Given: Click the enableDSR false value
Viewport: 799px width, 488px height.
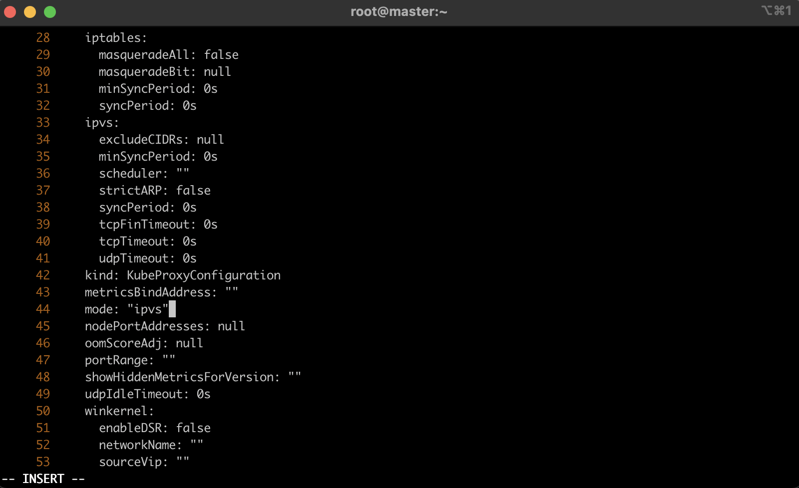Looking at the screenshot, I should click(x=193, y=428).
